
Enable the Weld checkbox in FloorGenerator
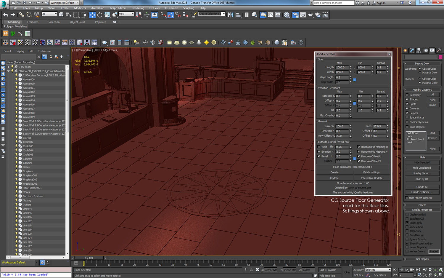pos(319,147)
